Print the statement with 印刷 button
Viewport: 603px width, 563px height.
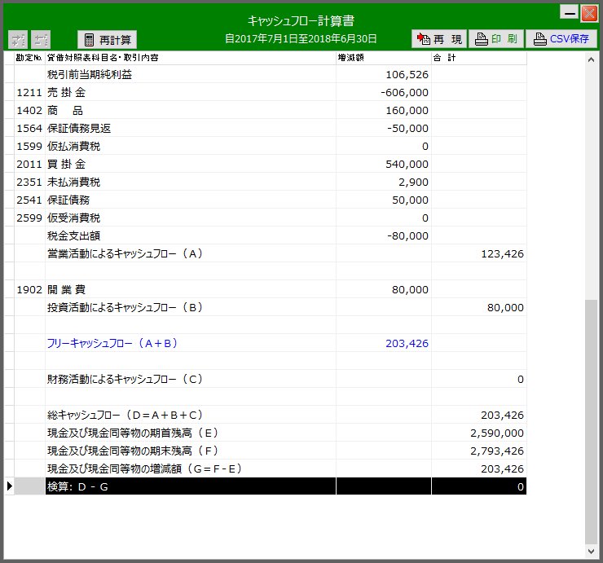[x=495, y=39]
